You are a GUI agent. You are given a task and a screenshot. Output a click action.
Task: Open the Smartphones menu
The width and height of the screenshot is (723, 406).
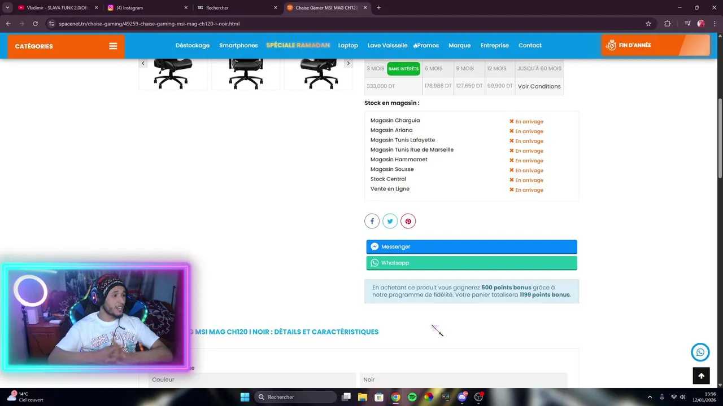[x=238, y=46]
